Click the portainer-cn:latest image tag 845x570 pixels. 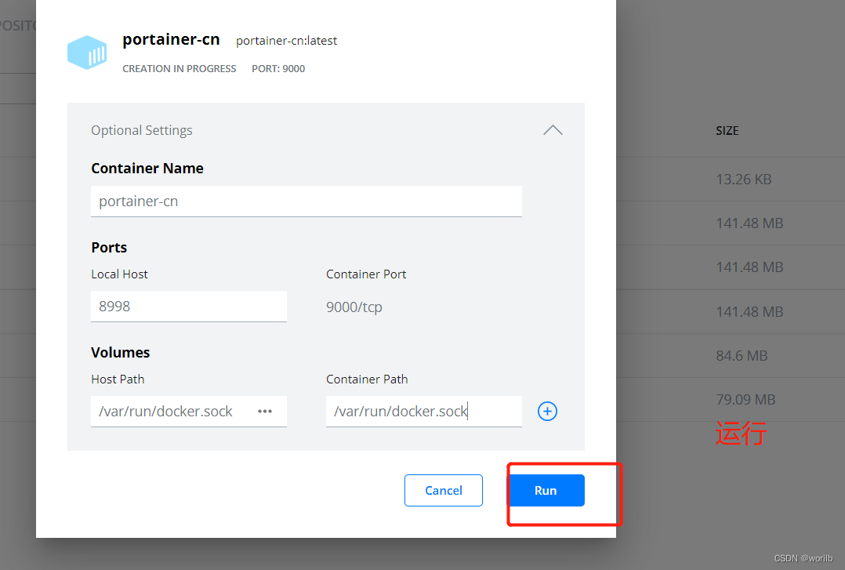pos(286,41)
